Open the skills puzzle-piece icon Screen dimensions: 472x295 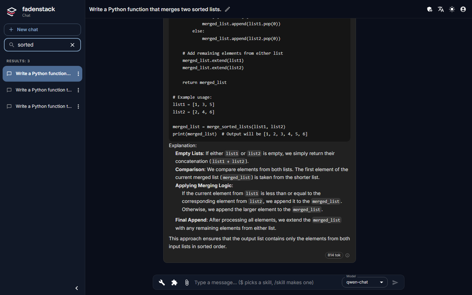tap(174, 283)
